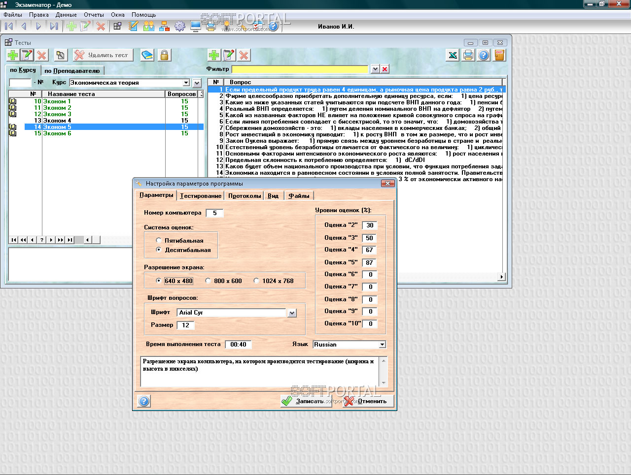Switch to the Тестирование tab
This screenshot has width=631, height=475.
[x=200, y=196]
